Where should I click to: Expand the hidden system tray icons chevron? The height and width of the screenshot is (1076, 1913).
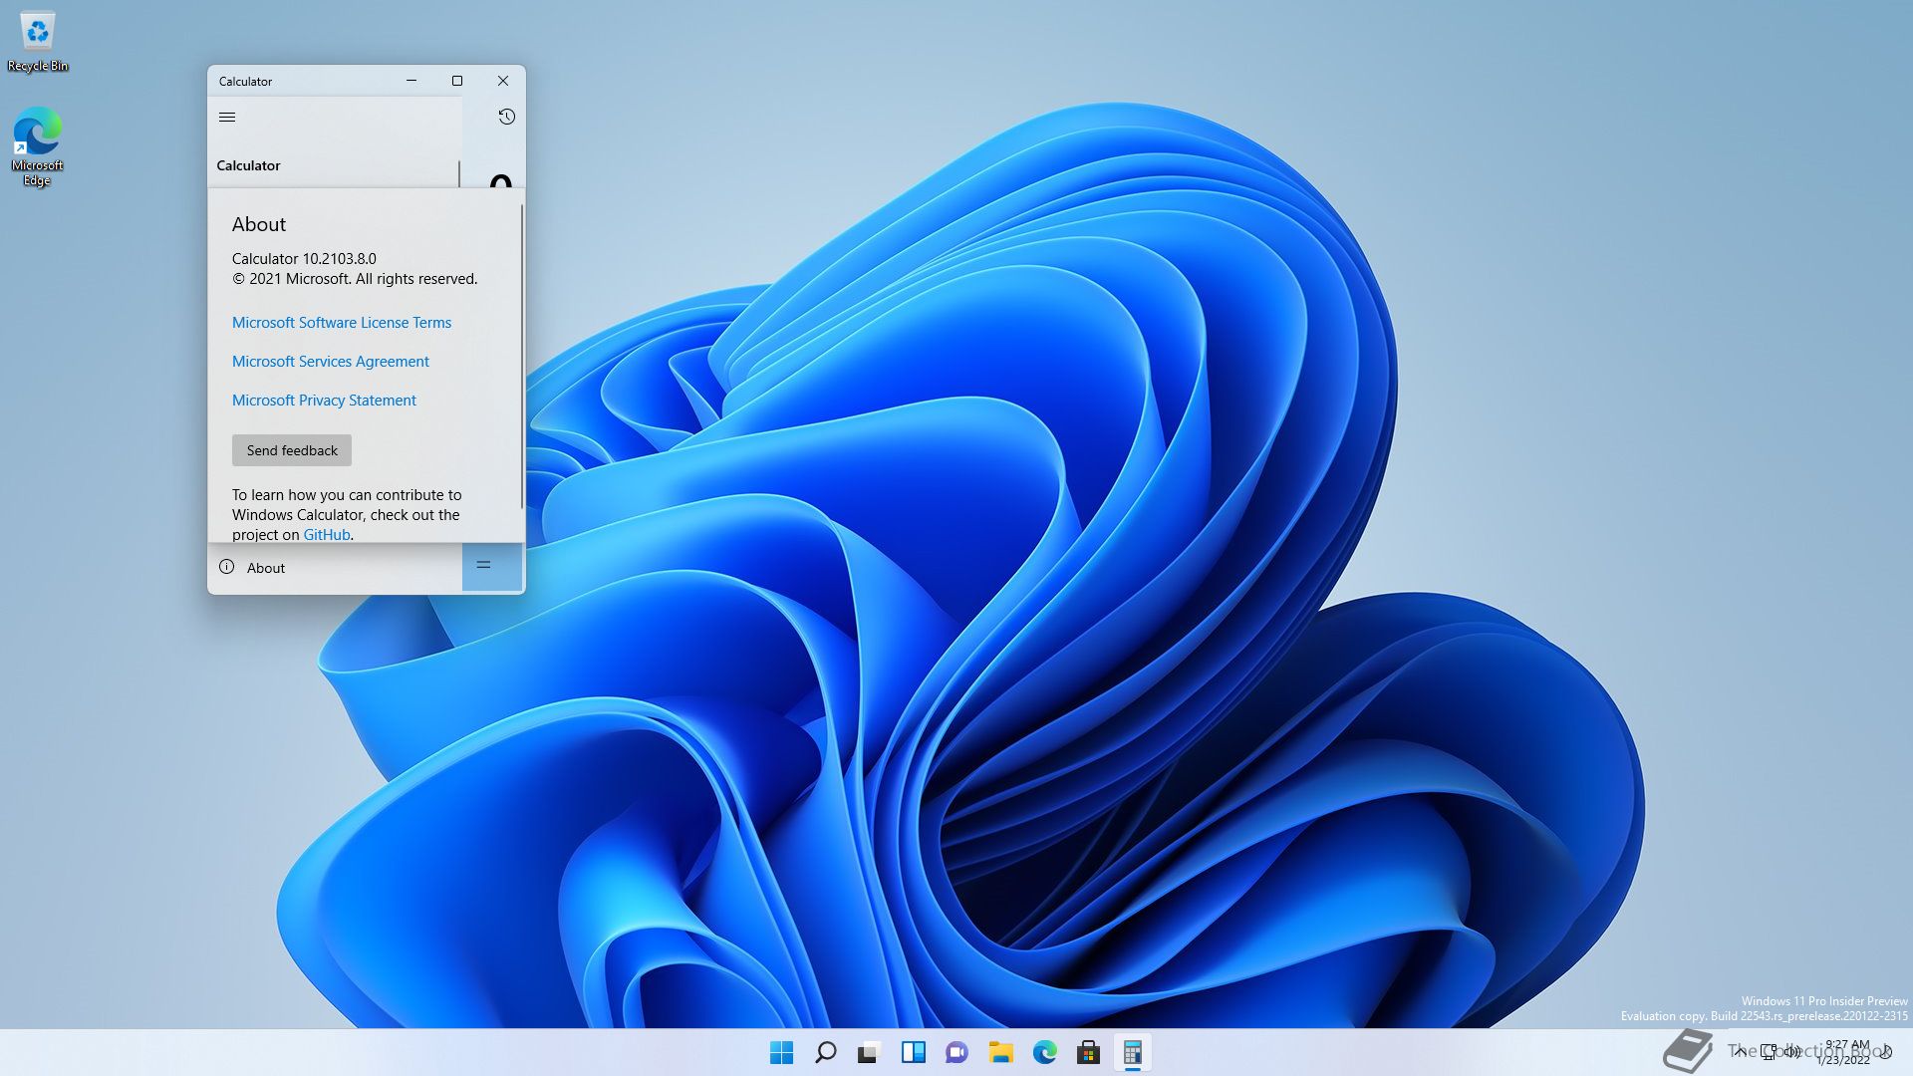tap(1740, 1052)
